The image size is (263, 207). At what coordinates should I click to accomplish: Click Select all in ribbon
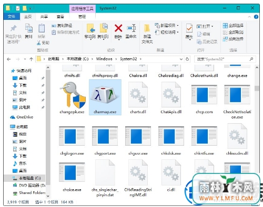point(233,26)
